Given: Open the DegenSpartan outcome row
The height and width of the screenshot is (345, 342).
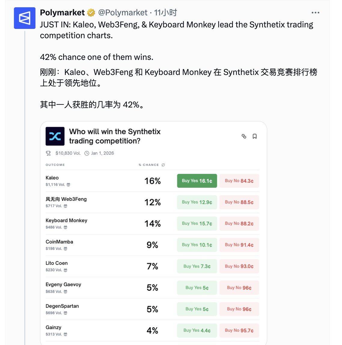Looking at the screenshot, I should (x=62, y=306).
